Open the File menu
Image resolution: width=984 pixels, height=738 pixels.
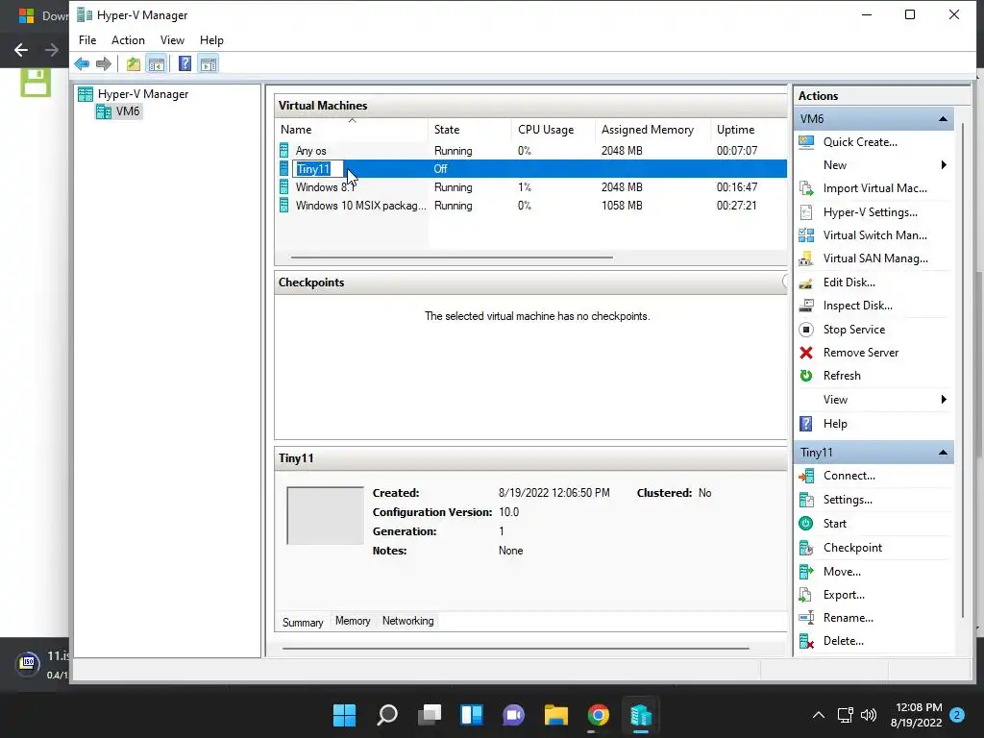[87, 40]
